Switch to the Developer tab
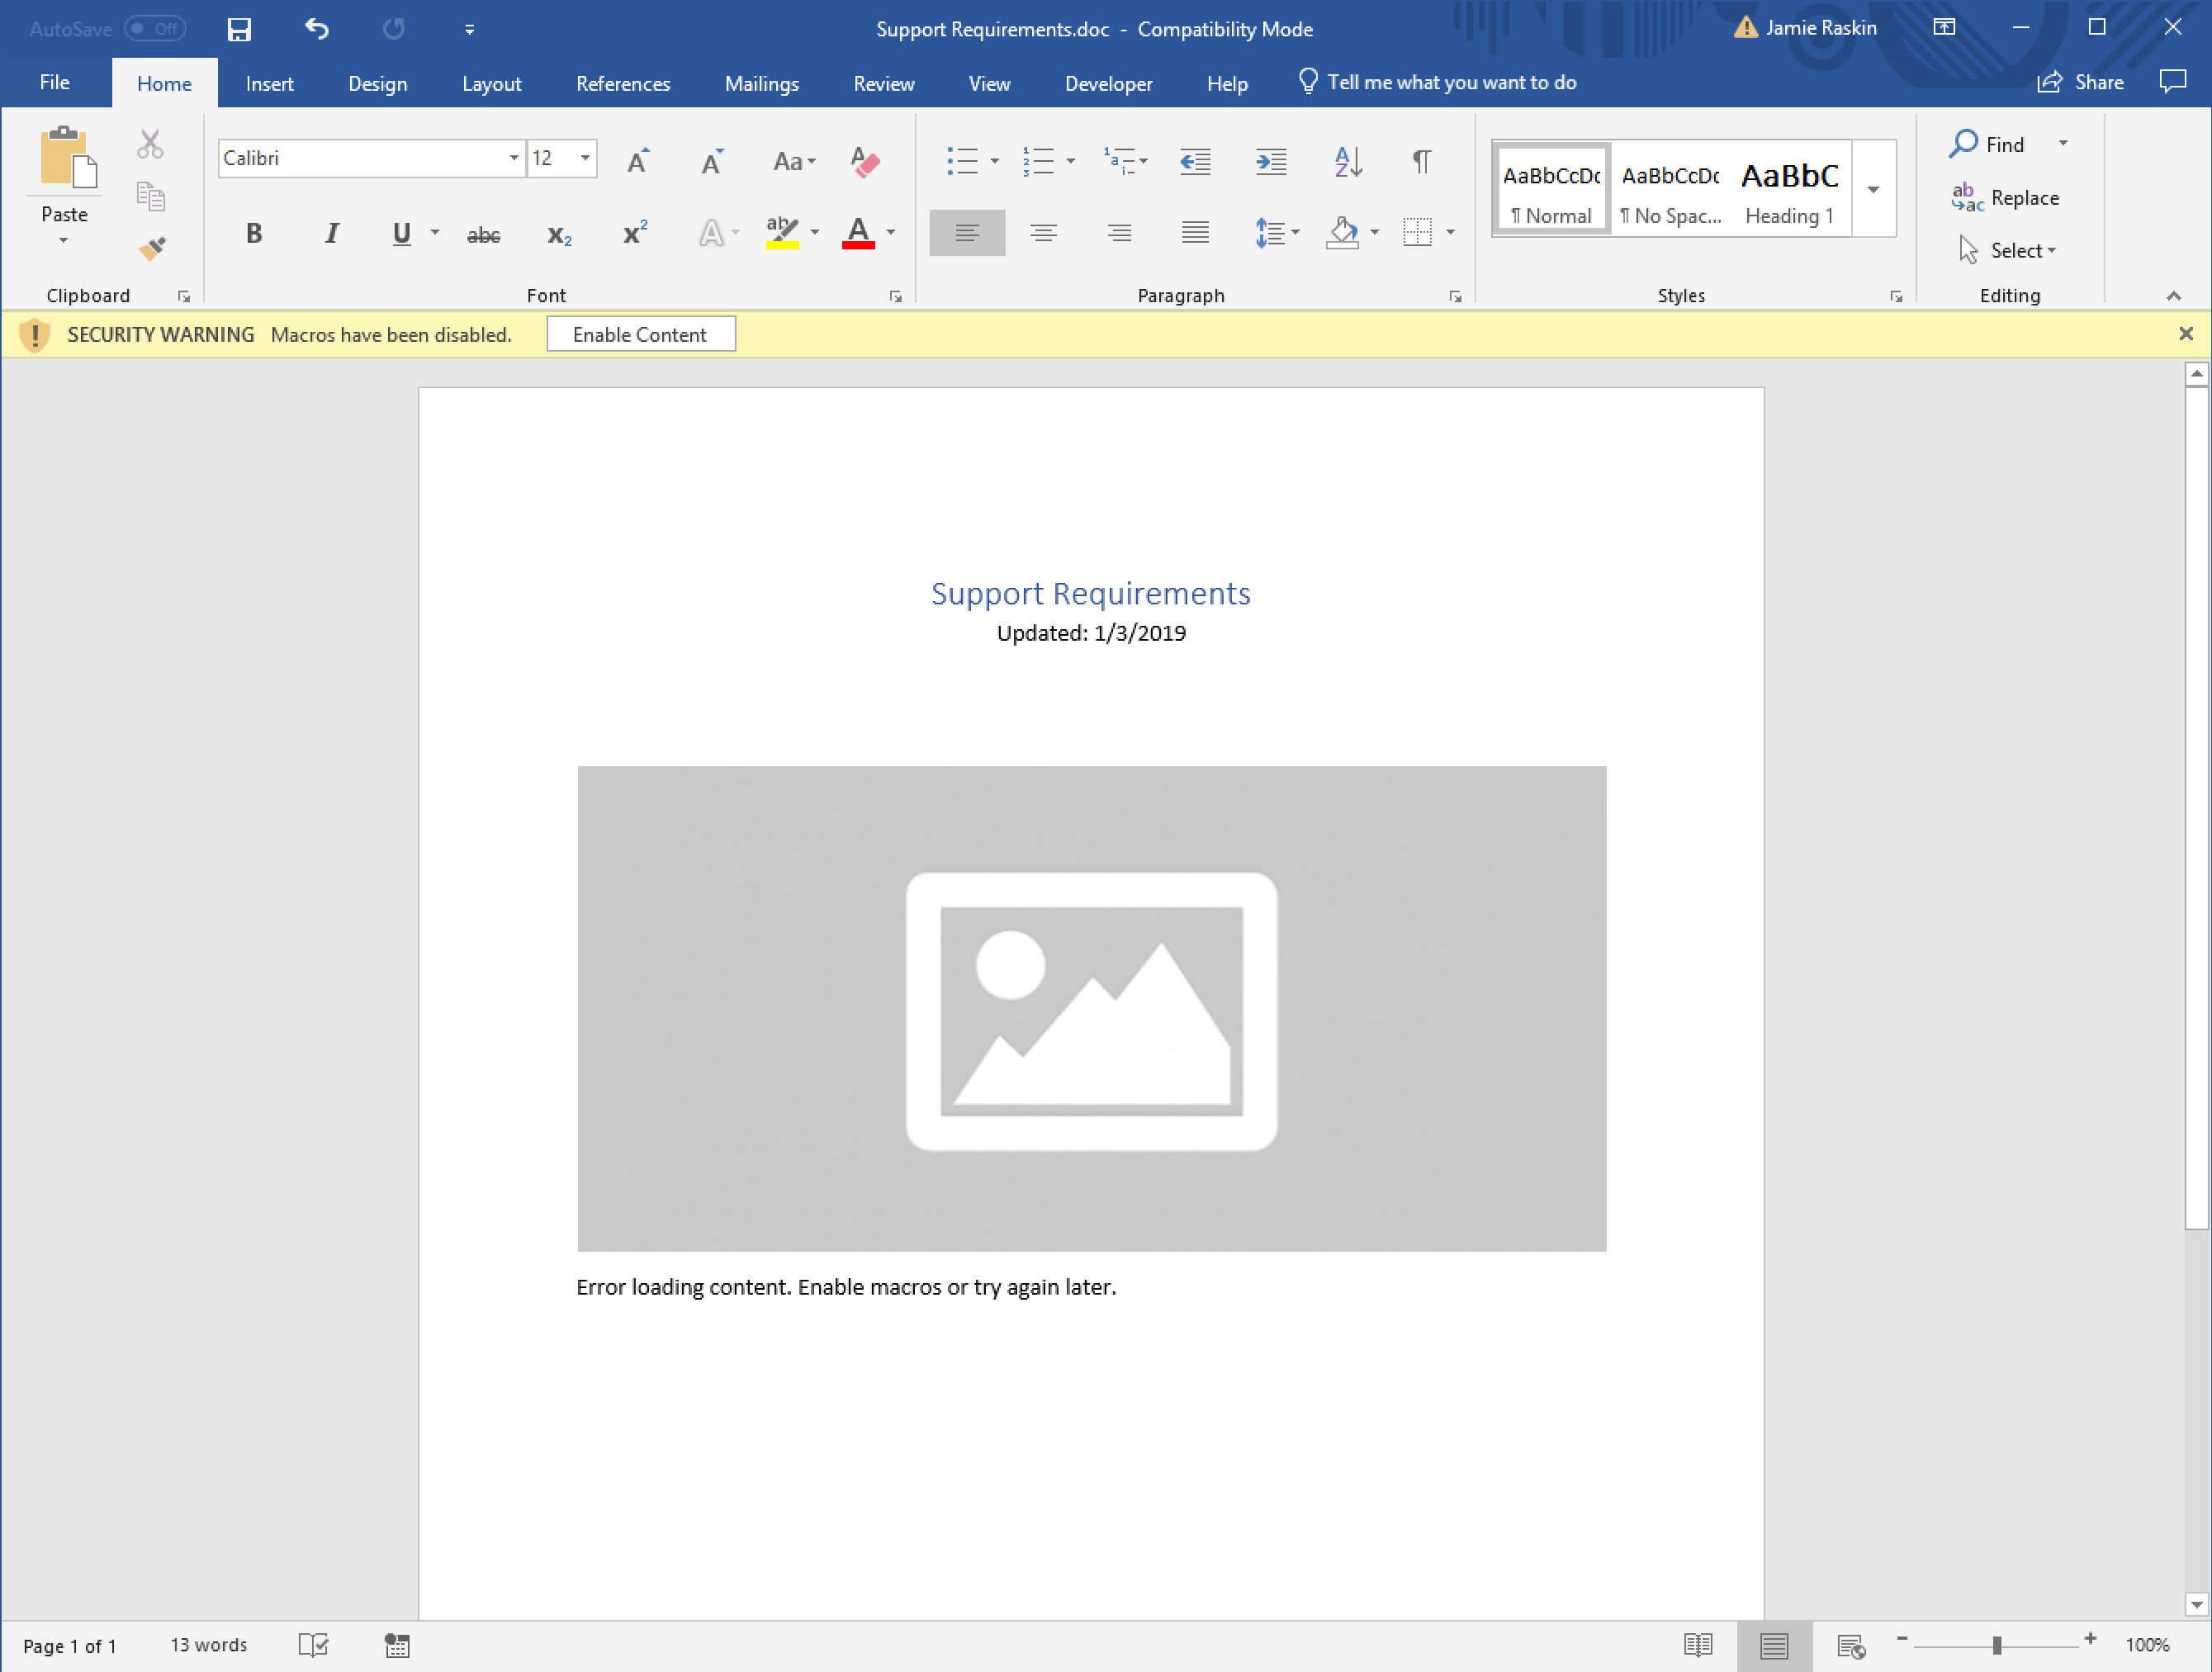The image size is (2212, 1672). coord(1108,84)
